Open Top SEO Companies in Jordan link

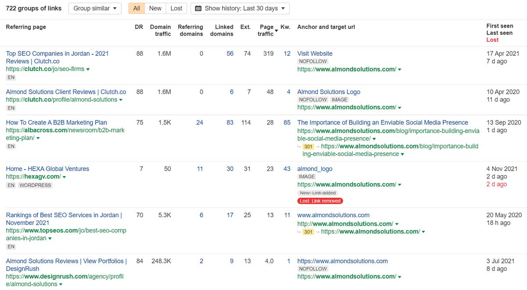coord(57,57)
